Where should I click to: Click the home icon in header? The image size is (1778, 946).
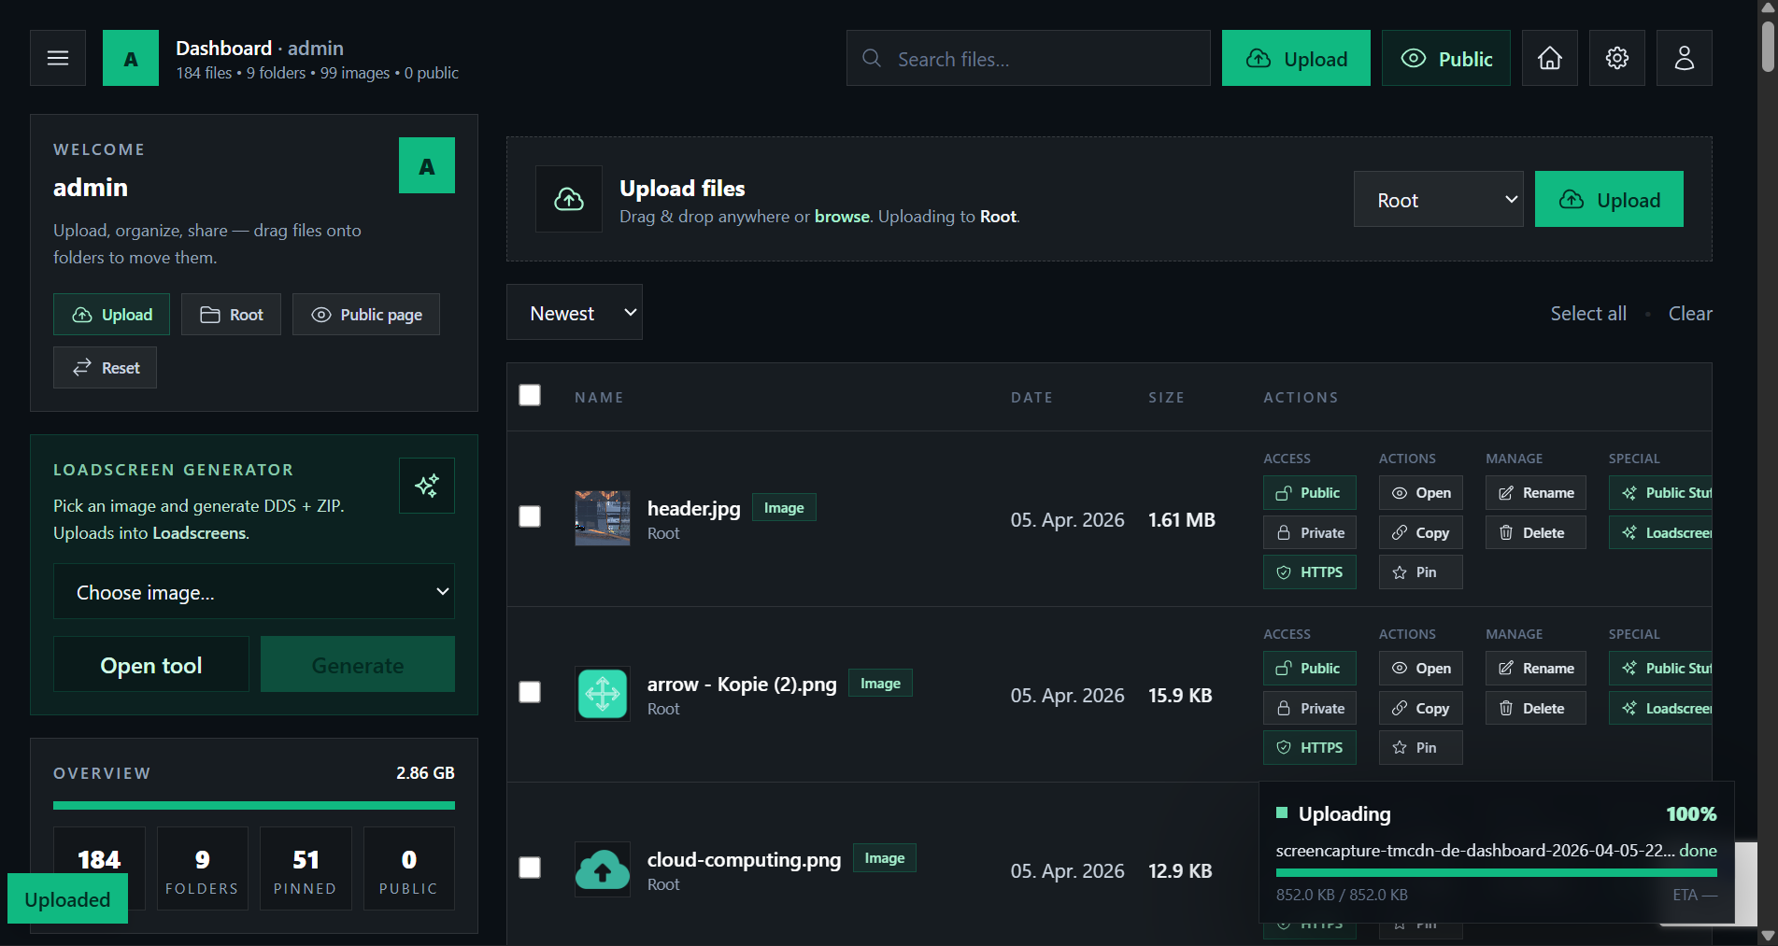pos(1549,58)
